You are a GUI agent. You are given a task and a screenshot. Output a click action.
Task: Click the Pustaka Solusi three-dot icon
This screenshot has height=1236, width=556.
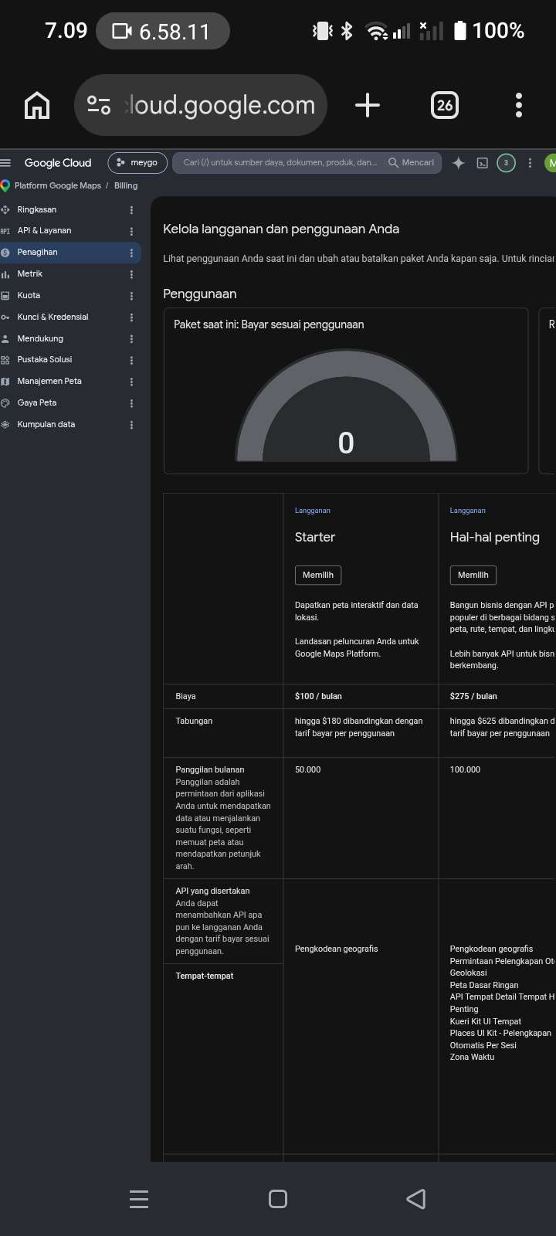tap(131, 360)
